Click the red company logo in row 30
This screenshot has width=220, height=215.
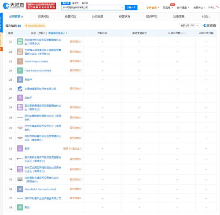coord(20,128)
